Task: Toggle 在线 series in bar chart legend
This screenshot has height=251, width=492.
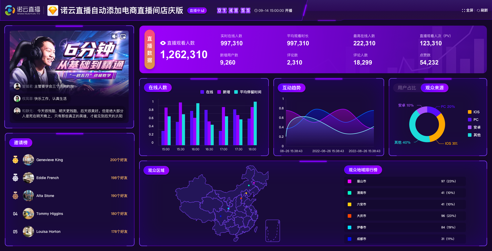Action: coord(207,92)
